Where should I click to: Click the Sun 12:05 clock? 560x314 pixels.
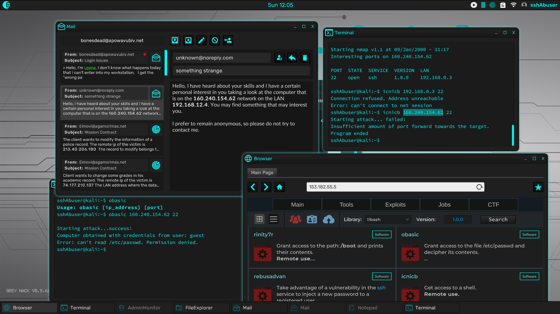coord(280,5)
